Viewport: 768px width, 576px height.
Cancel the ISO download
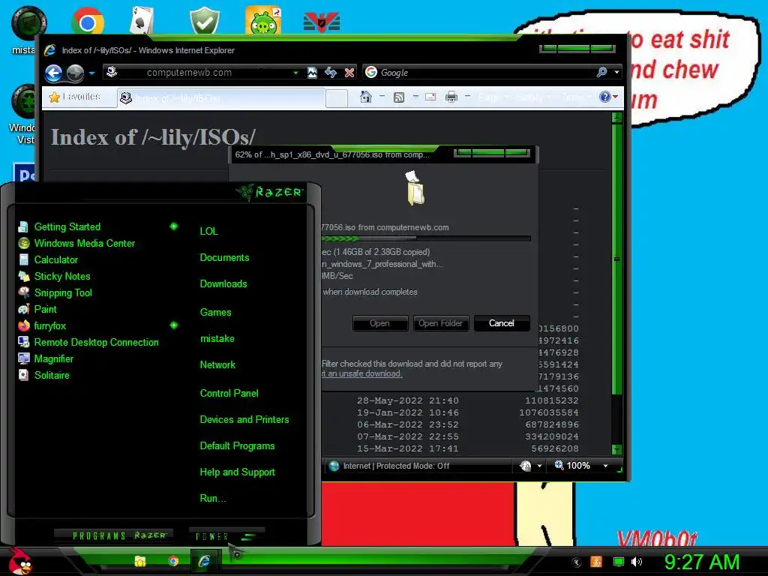pos(502,323)
